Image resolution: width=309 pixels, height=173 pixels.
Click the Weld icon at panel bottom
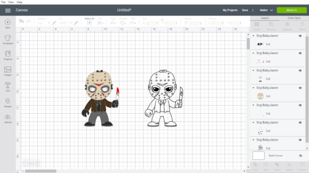pos(266,164)
